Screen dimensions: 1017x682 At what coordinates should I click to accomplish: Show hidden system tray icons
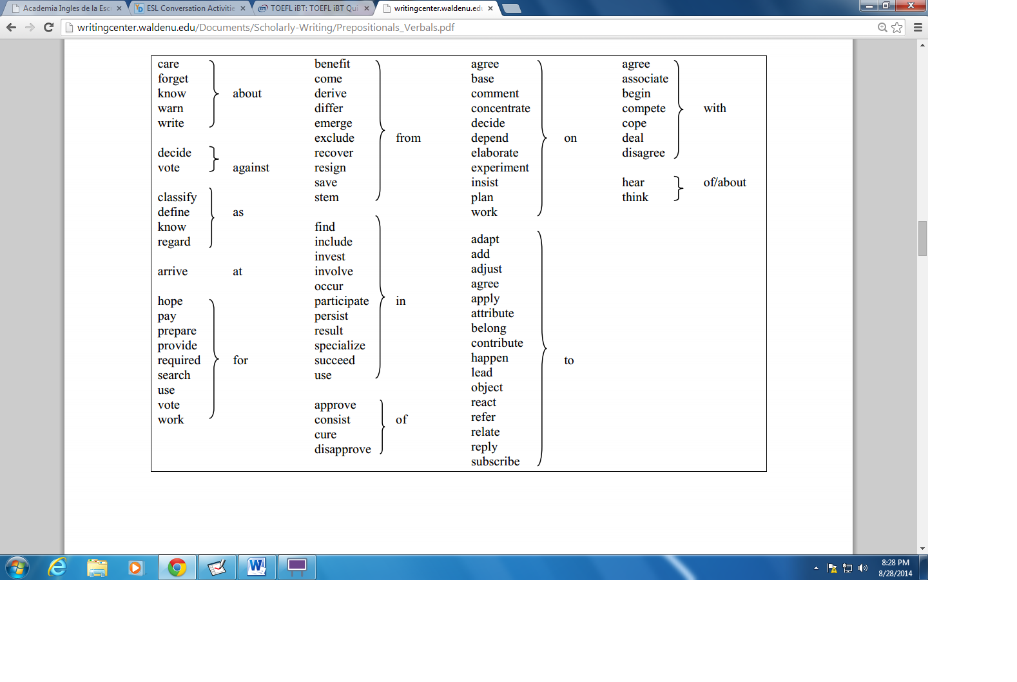click(816, 568)
